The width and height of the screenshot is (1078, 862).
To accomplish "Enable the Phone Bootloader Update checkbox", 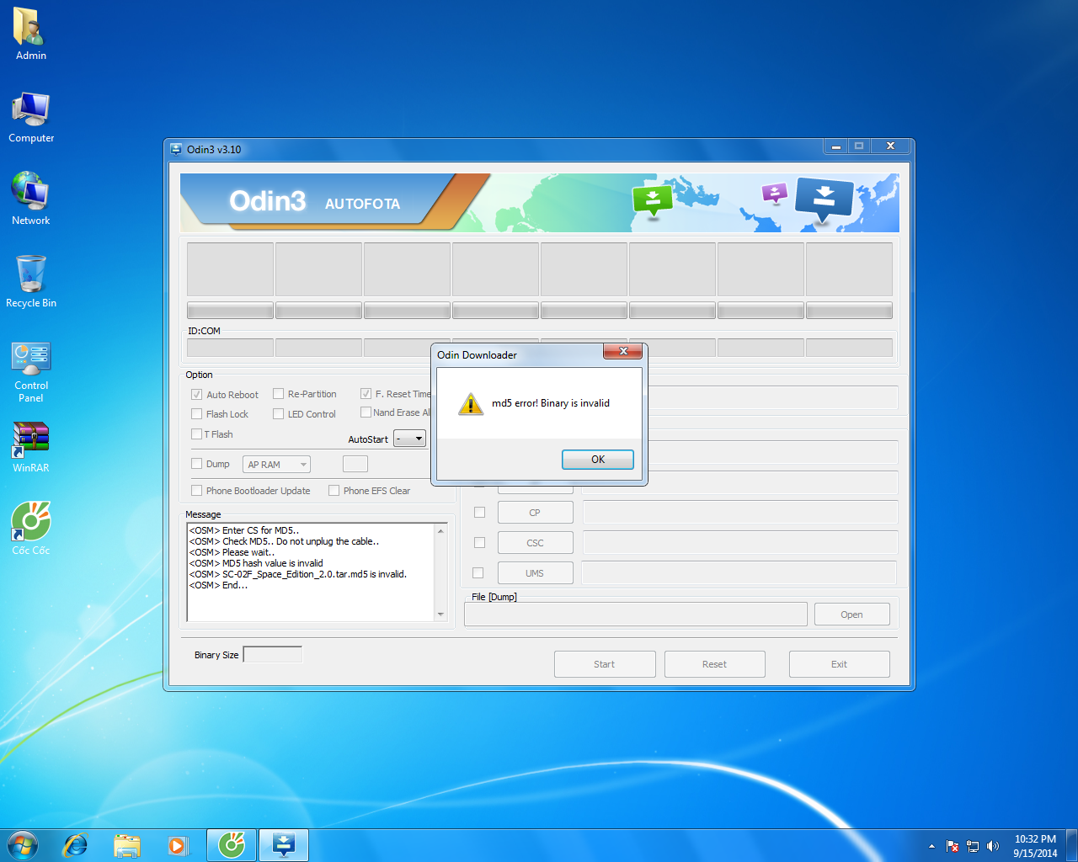I will (196, 490).
